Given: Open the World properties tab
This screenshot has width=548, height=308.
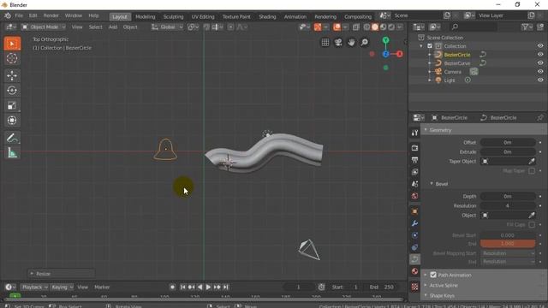Looking at the screenshot, I should [414, 196].
